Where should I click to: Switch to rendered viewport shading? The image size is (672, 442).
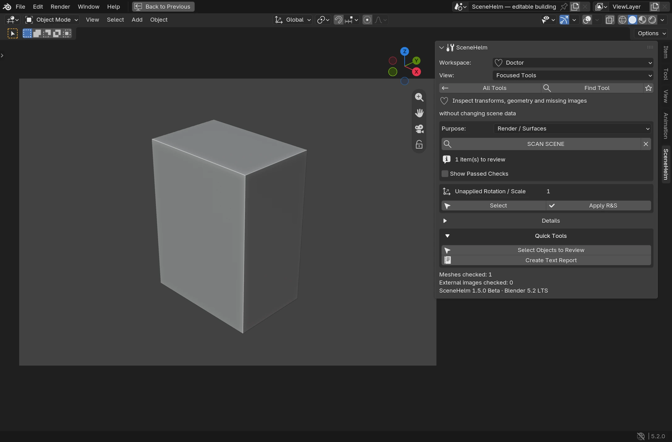652,20
